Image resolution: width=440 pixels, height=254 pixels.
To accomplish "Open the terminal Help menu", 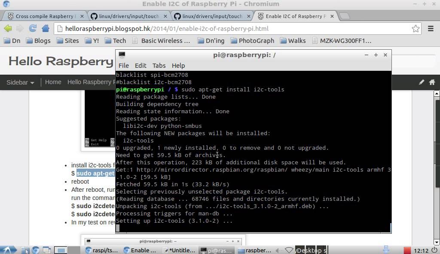I will click(178, 66).
